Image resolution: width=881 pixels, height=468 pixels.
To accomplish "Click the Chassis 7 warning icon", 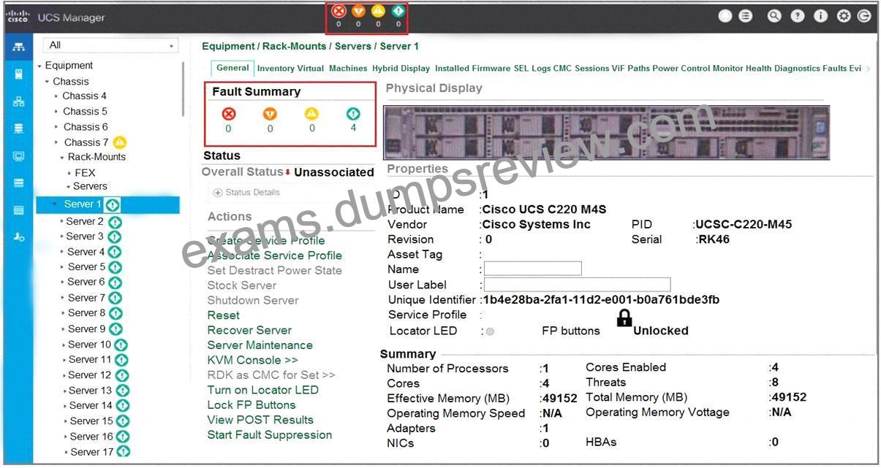I will pos(120,142).
